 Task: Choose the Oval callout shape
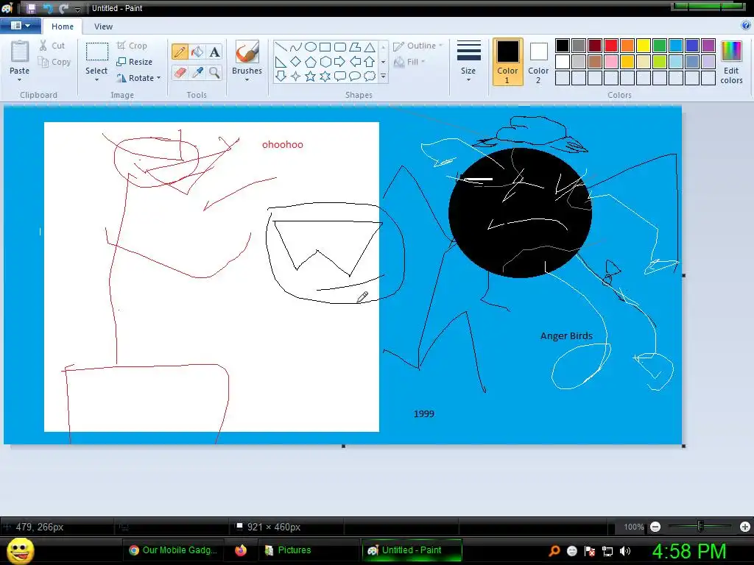pyautogui.click(x=355, y=76)
